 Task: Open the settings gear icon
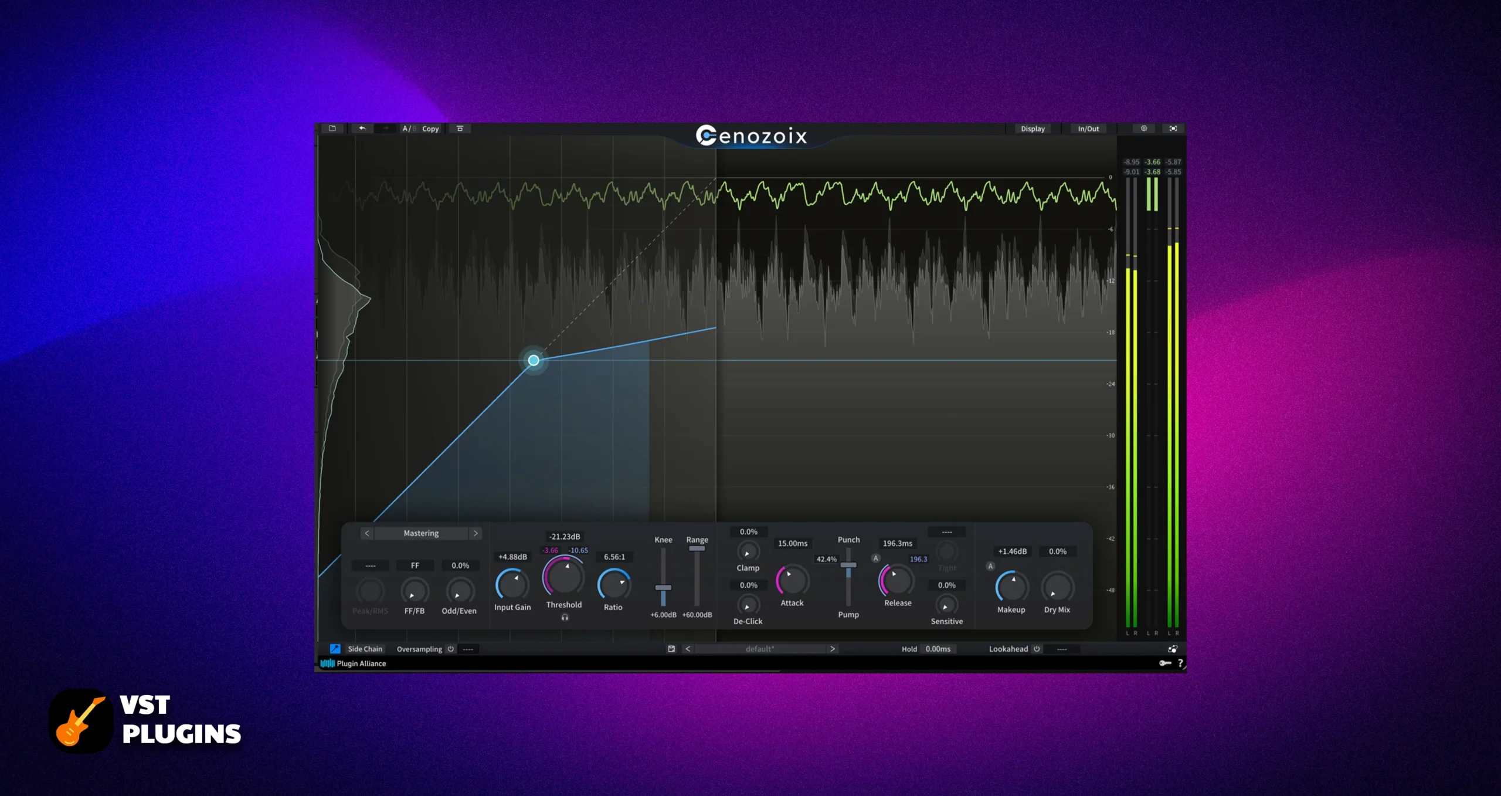(1143, 128)
